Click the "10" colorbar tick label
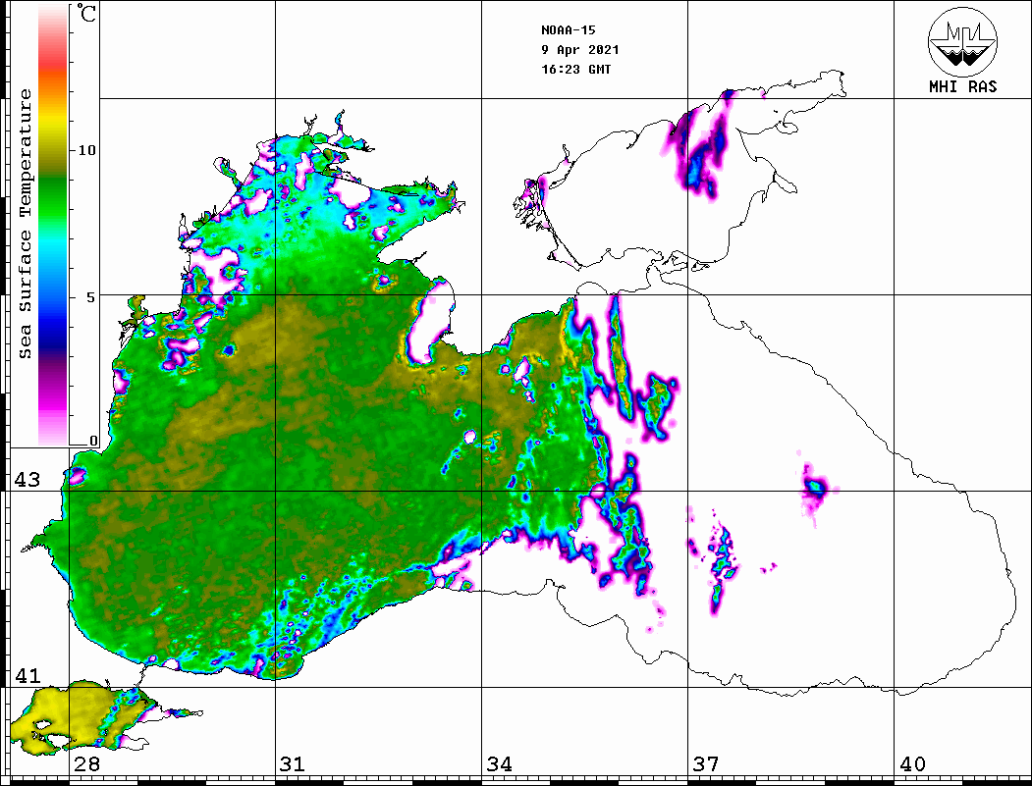This screenshot has height=786, width=1032. point(86,150)
